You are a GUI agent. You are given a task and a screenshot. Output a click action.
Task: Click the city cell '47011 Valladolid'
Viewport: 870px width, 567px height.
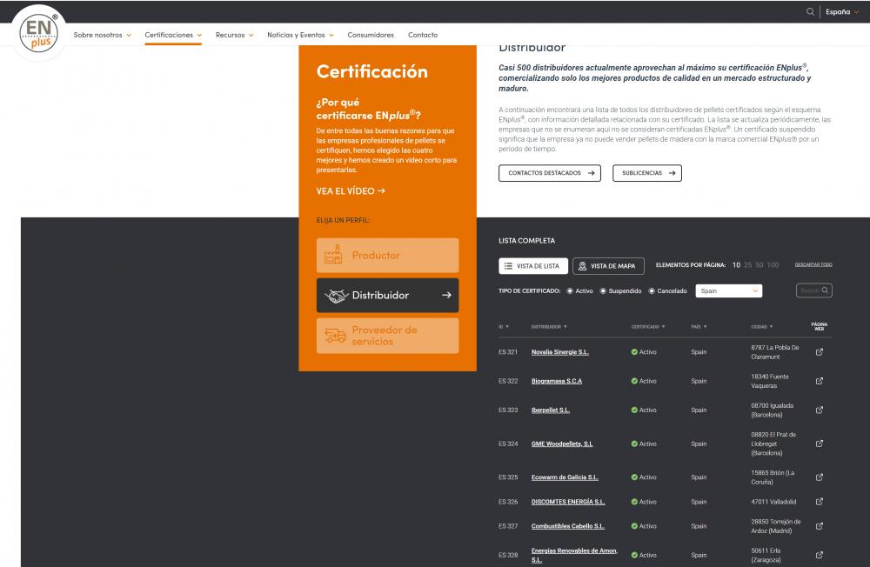(773, 502)
